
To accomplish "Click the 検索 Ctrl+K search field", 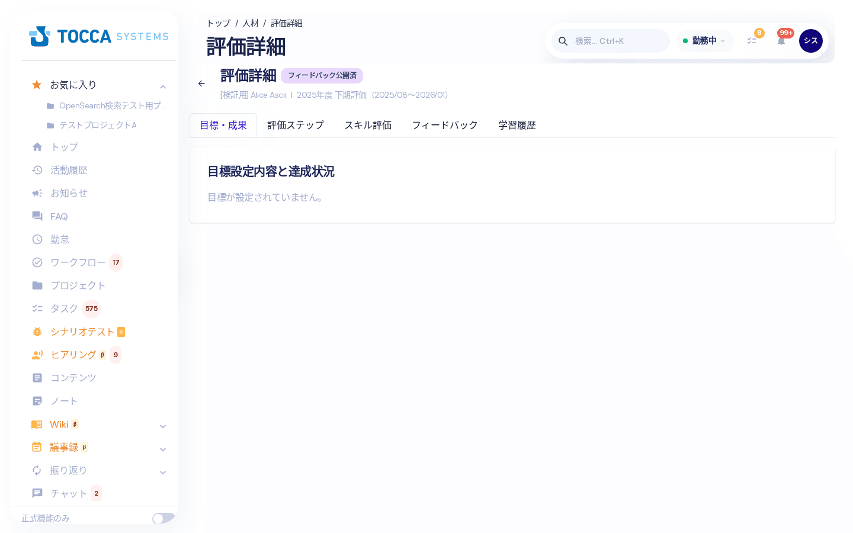I will [611, 41].
